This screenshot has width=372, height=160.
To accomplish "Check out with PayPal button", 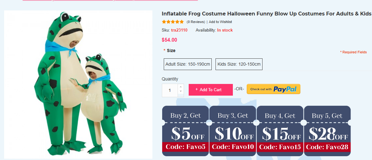I will (x=273, y=89).
